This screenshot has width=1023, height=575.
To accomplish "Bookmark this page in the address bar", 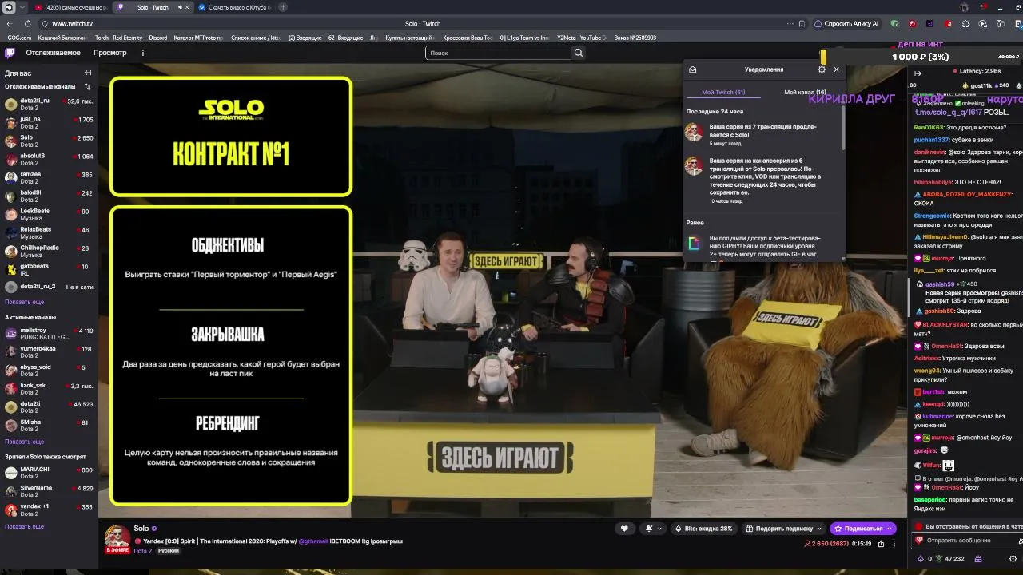I will pos(803,23).
